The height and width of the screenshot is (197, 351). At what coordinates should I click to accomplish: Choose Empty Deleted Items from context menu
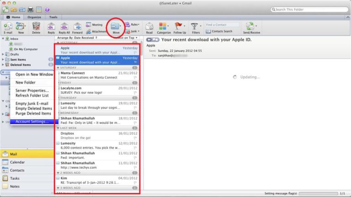pyautogui.click(x=33, y=109)
